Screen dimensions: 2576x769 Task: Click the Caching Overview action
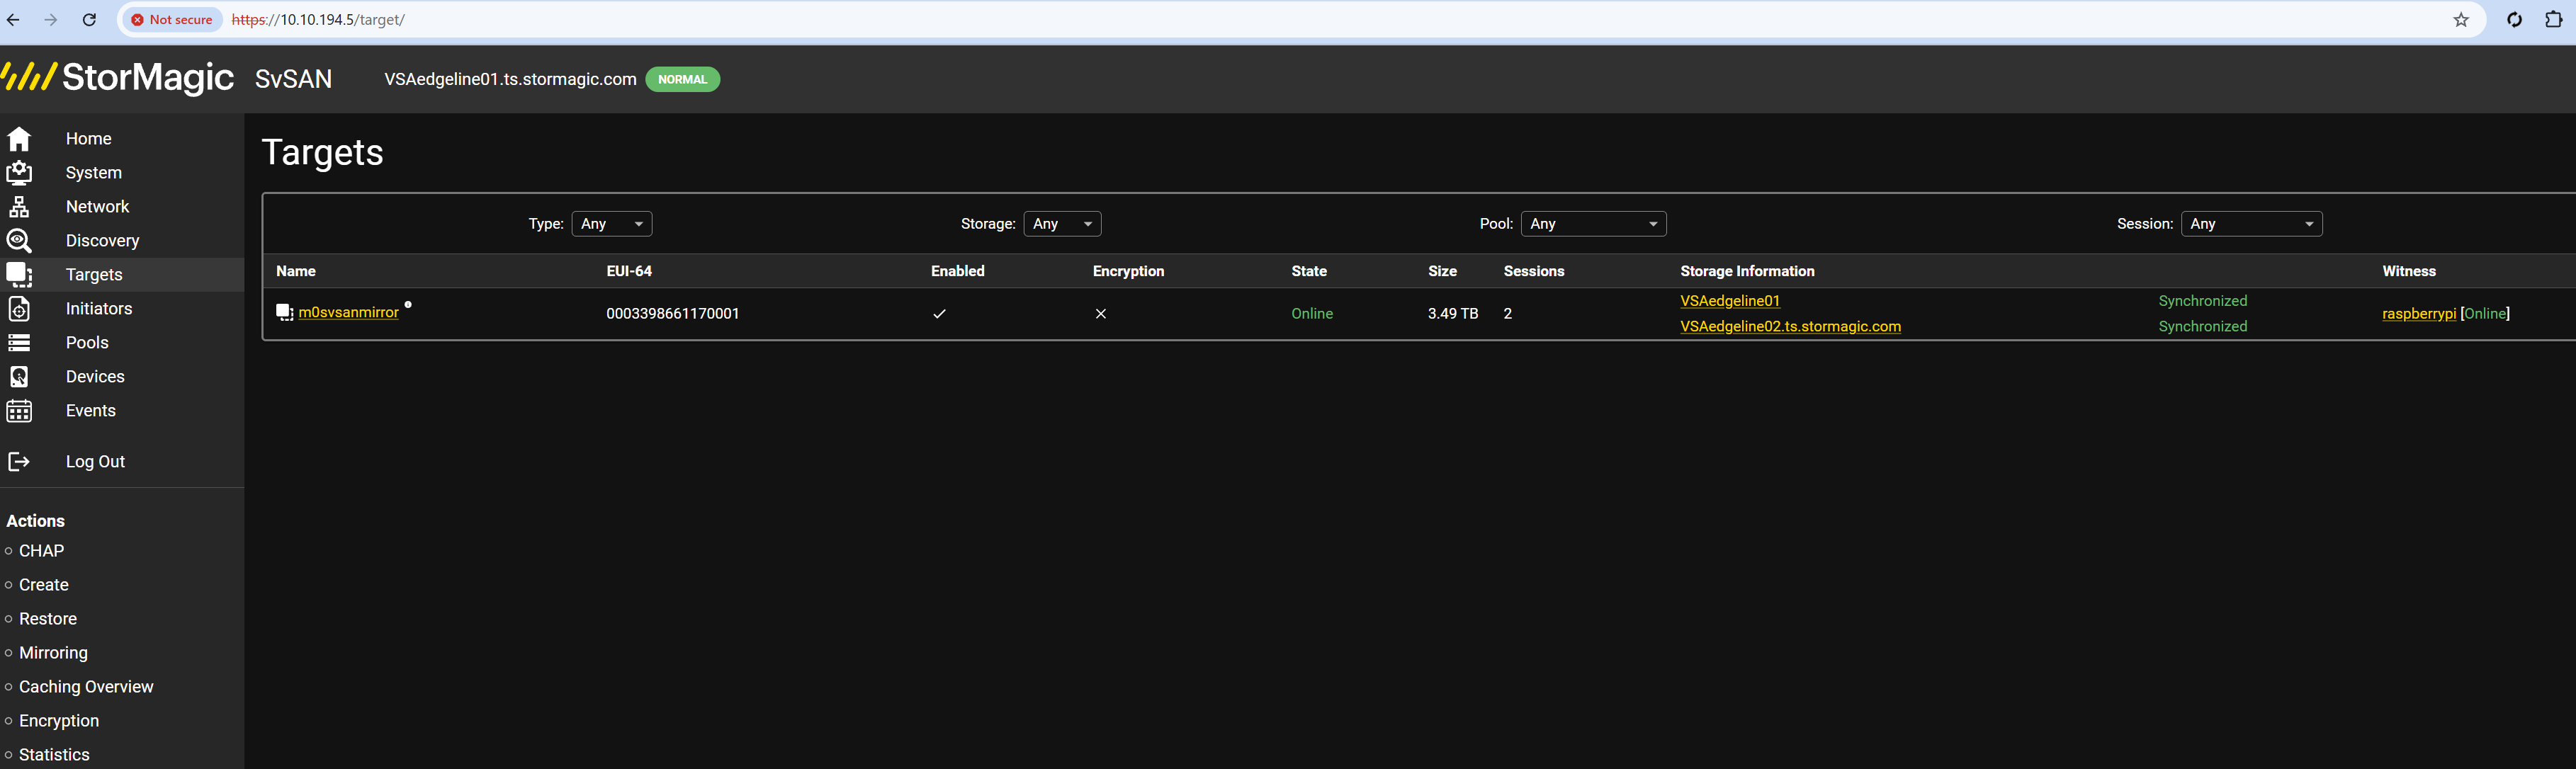pos(86,687)
